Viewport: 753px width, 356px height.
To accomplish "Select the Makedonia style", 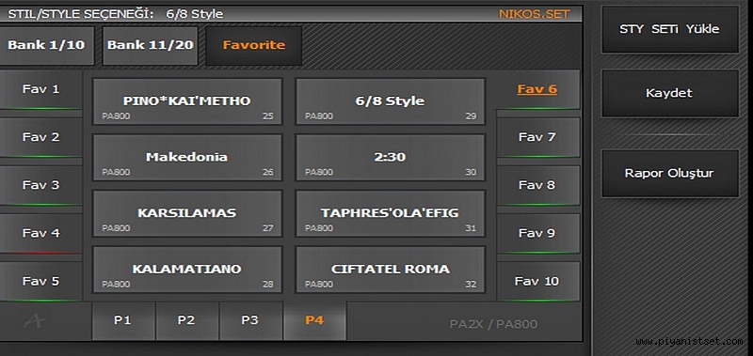I will click(187, 158).
